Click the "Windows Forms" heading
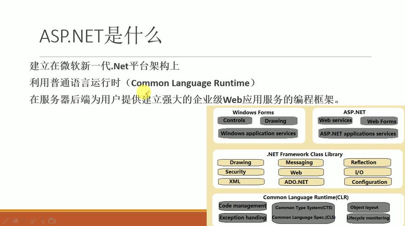Screen dimensions: 405x226 tap(253, 113)
